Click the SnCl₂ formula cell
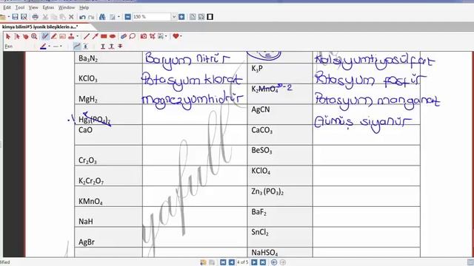Viewport: 474px width, 266px height. (280, 237)
